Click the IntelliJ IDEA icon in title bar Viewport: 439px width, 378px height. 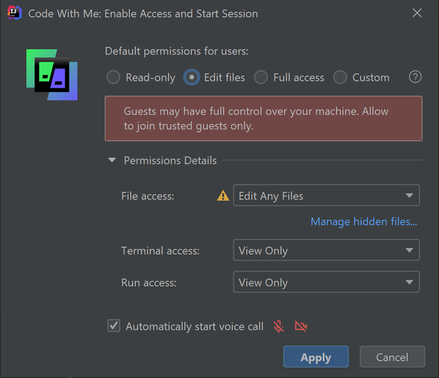[x=14, y=13]
